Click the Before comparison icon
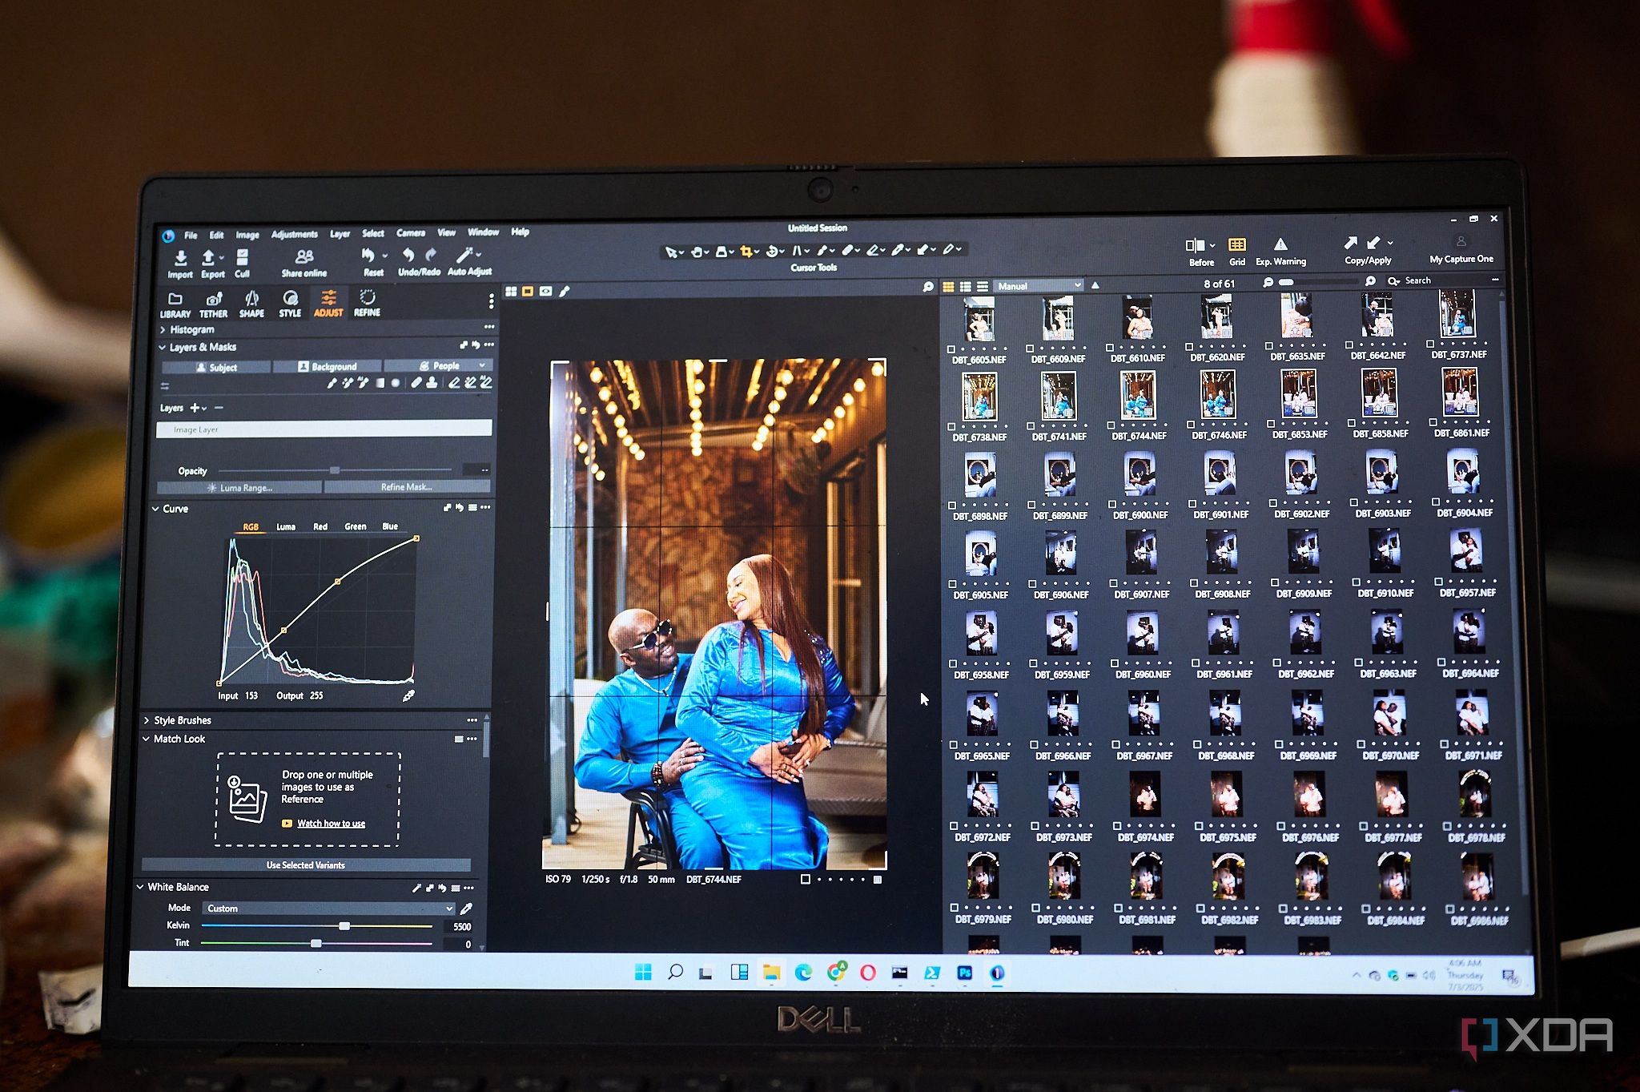The height and width of the screenshot is (1092, 1640). coord(1196,246)
